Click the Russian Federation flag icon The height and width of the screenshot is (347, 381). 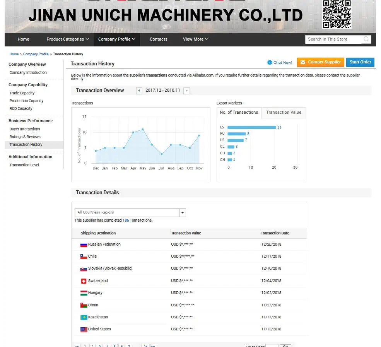(x=84, y=245)
